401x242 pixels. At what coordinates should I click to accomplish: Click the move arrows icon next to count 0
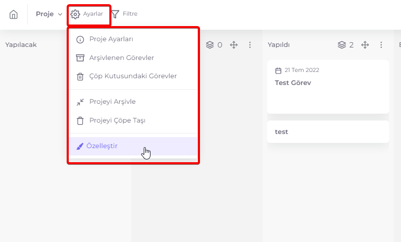[234, 45]
